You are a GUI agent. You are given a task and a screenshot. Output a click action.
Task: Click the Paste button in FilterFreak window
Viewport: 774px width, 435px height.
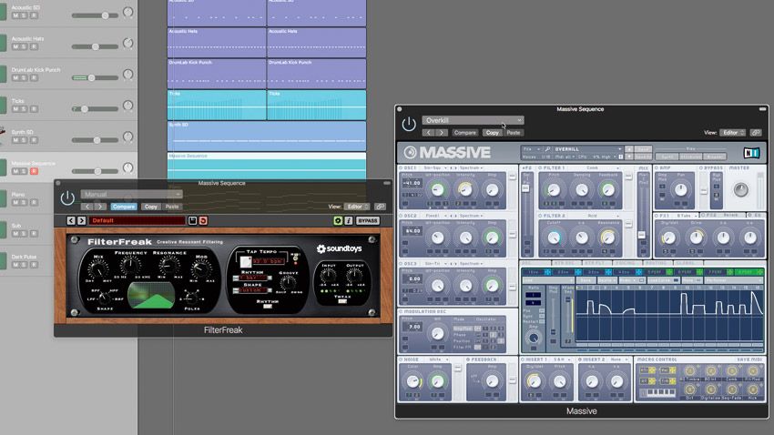click(x=172, y=207)
